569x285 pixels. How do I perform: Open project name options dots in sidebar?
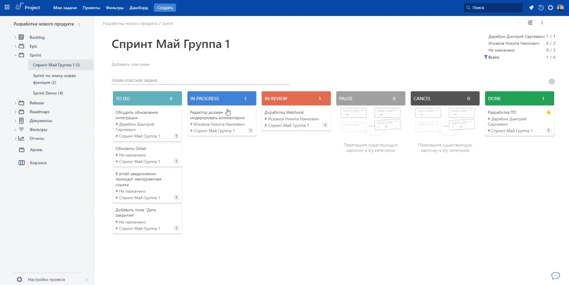point(79,24)
